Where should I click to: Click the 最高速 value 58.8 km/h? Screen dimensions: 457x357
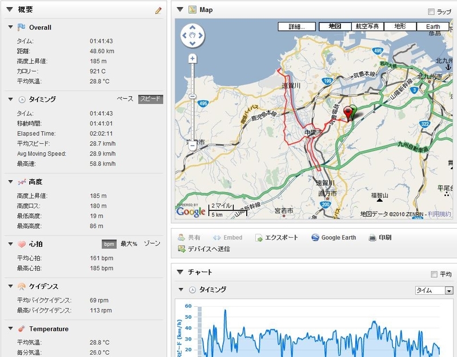103,164
